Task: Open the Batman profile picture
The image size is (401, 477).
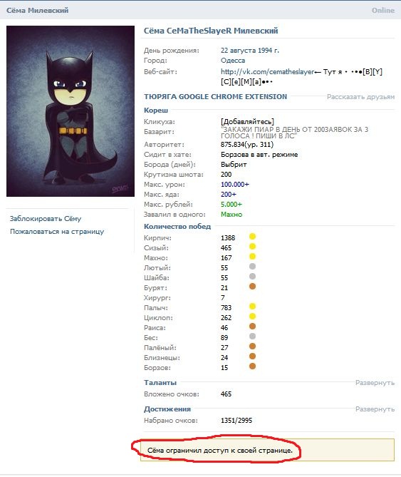Action: 71,111
